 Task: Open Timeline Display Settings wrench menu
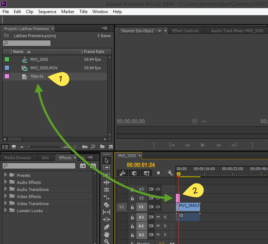tap(170, 173)
